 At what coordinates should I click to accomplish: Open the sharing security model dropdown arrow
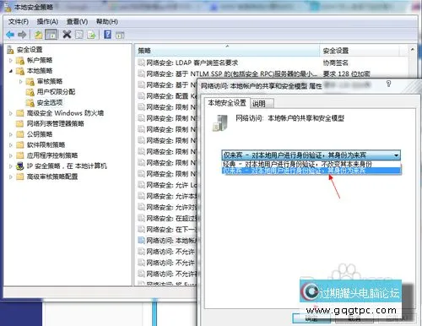(x=396, y=155)
